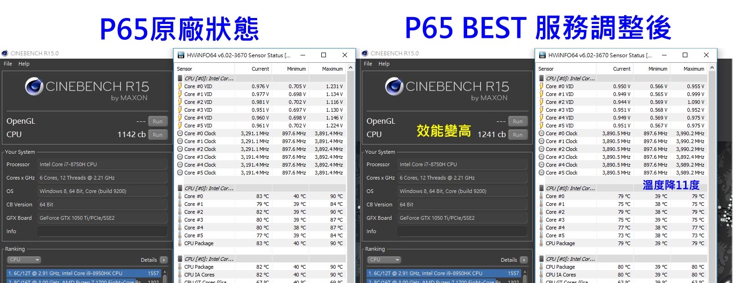Click Info input field in right CINEBENCH

point(463,231)
